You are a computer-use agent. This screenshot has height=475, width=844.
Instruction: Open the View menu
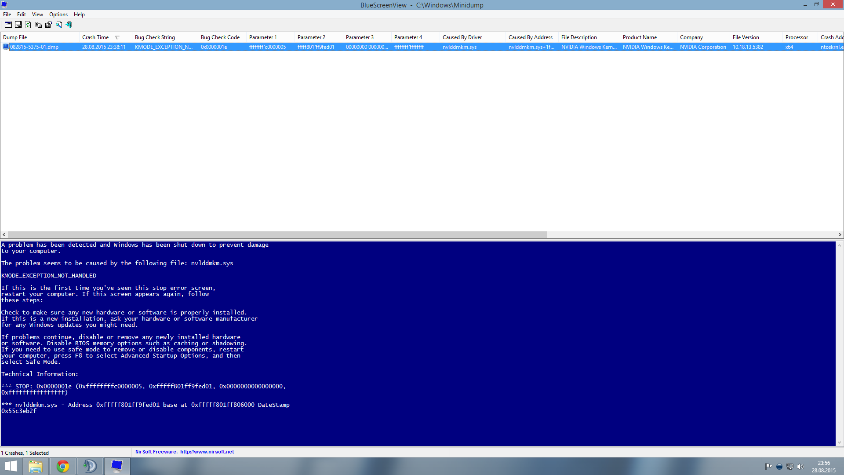pyautogui.click(x=37, y=15)
